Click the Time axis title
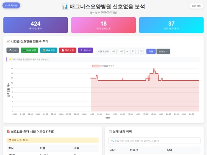 (x=107, y=118)
